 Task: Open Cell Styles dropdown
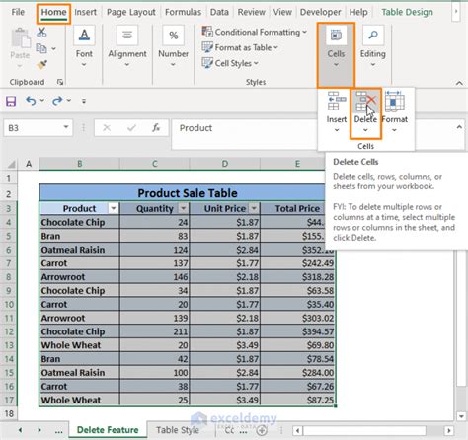click(x=230, y=63)
